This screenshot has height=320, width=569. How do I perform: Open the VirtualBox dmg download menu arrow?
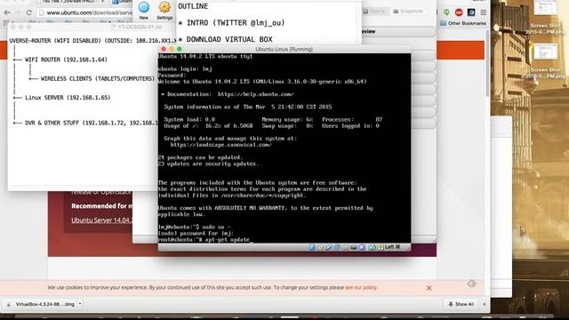80,304
